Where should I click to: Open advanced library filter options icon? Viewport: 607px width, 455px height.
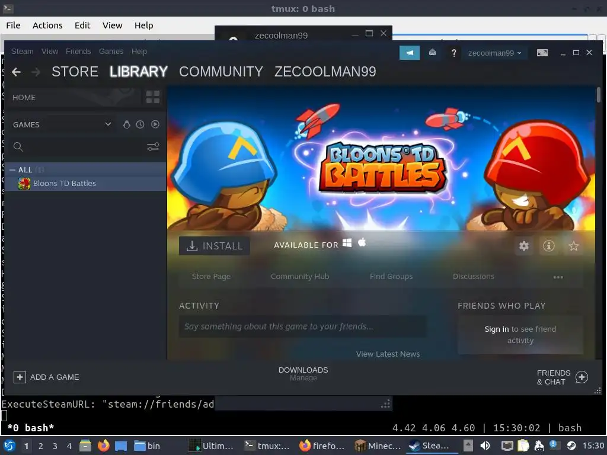coord(153,147)
